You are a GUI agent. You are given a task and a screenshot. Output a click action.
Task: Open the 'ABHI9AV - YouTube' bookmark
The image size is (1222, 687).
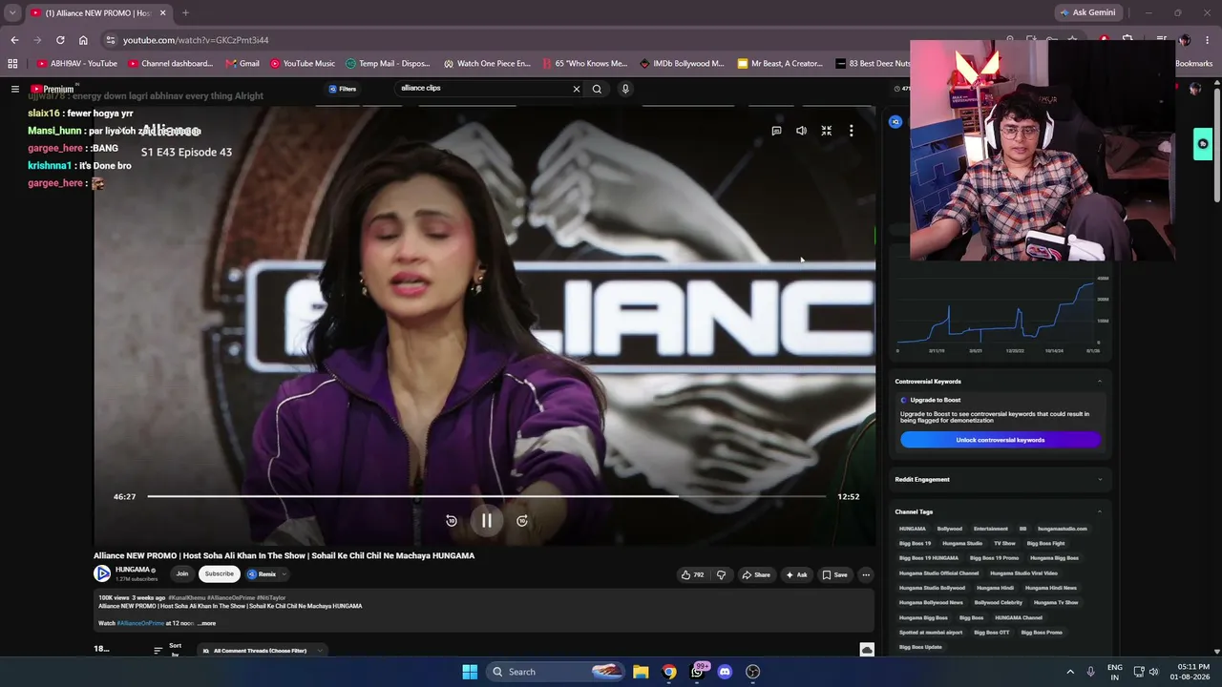pyautogui.click(x=77, y=64)
